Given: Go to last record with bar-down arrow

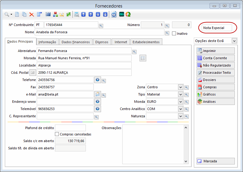Looking at the screenshot, I should click(x=105, y=15).
